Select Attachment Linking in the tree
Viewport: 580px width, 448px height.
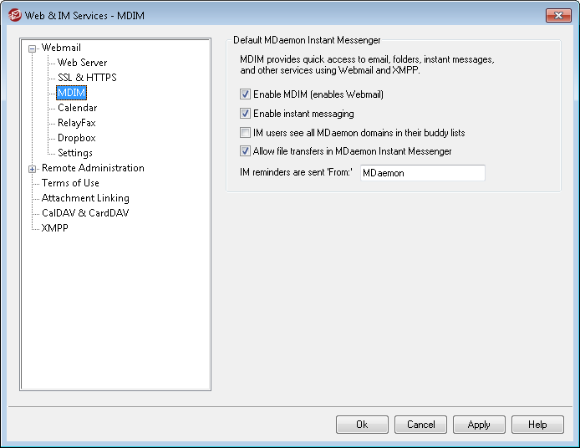point(85,198)
